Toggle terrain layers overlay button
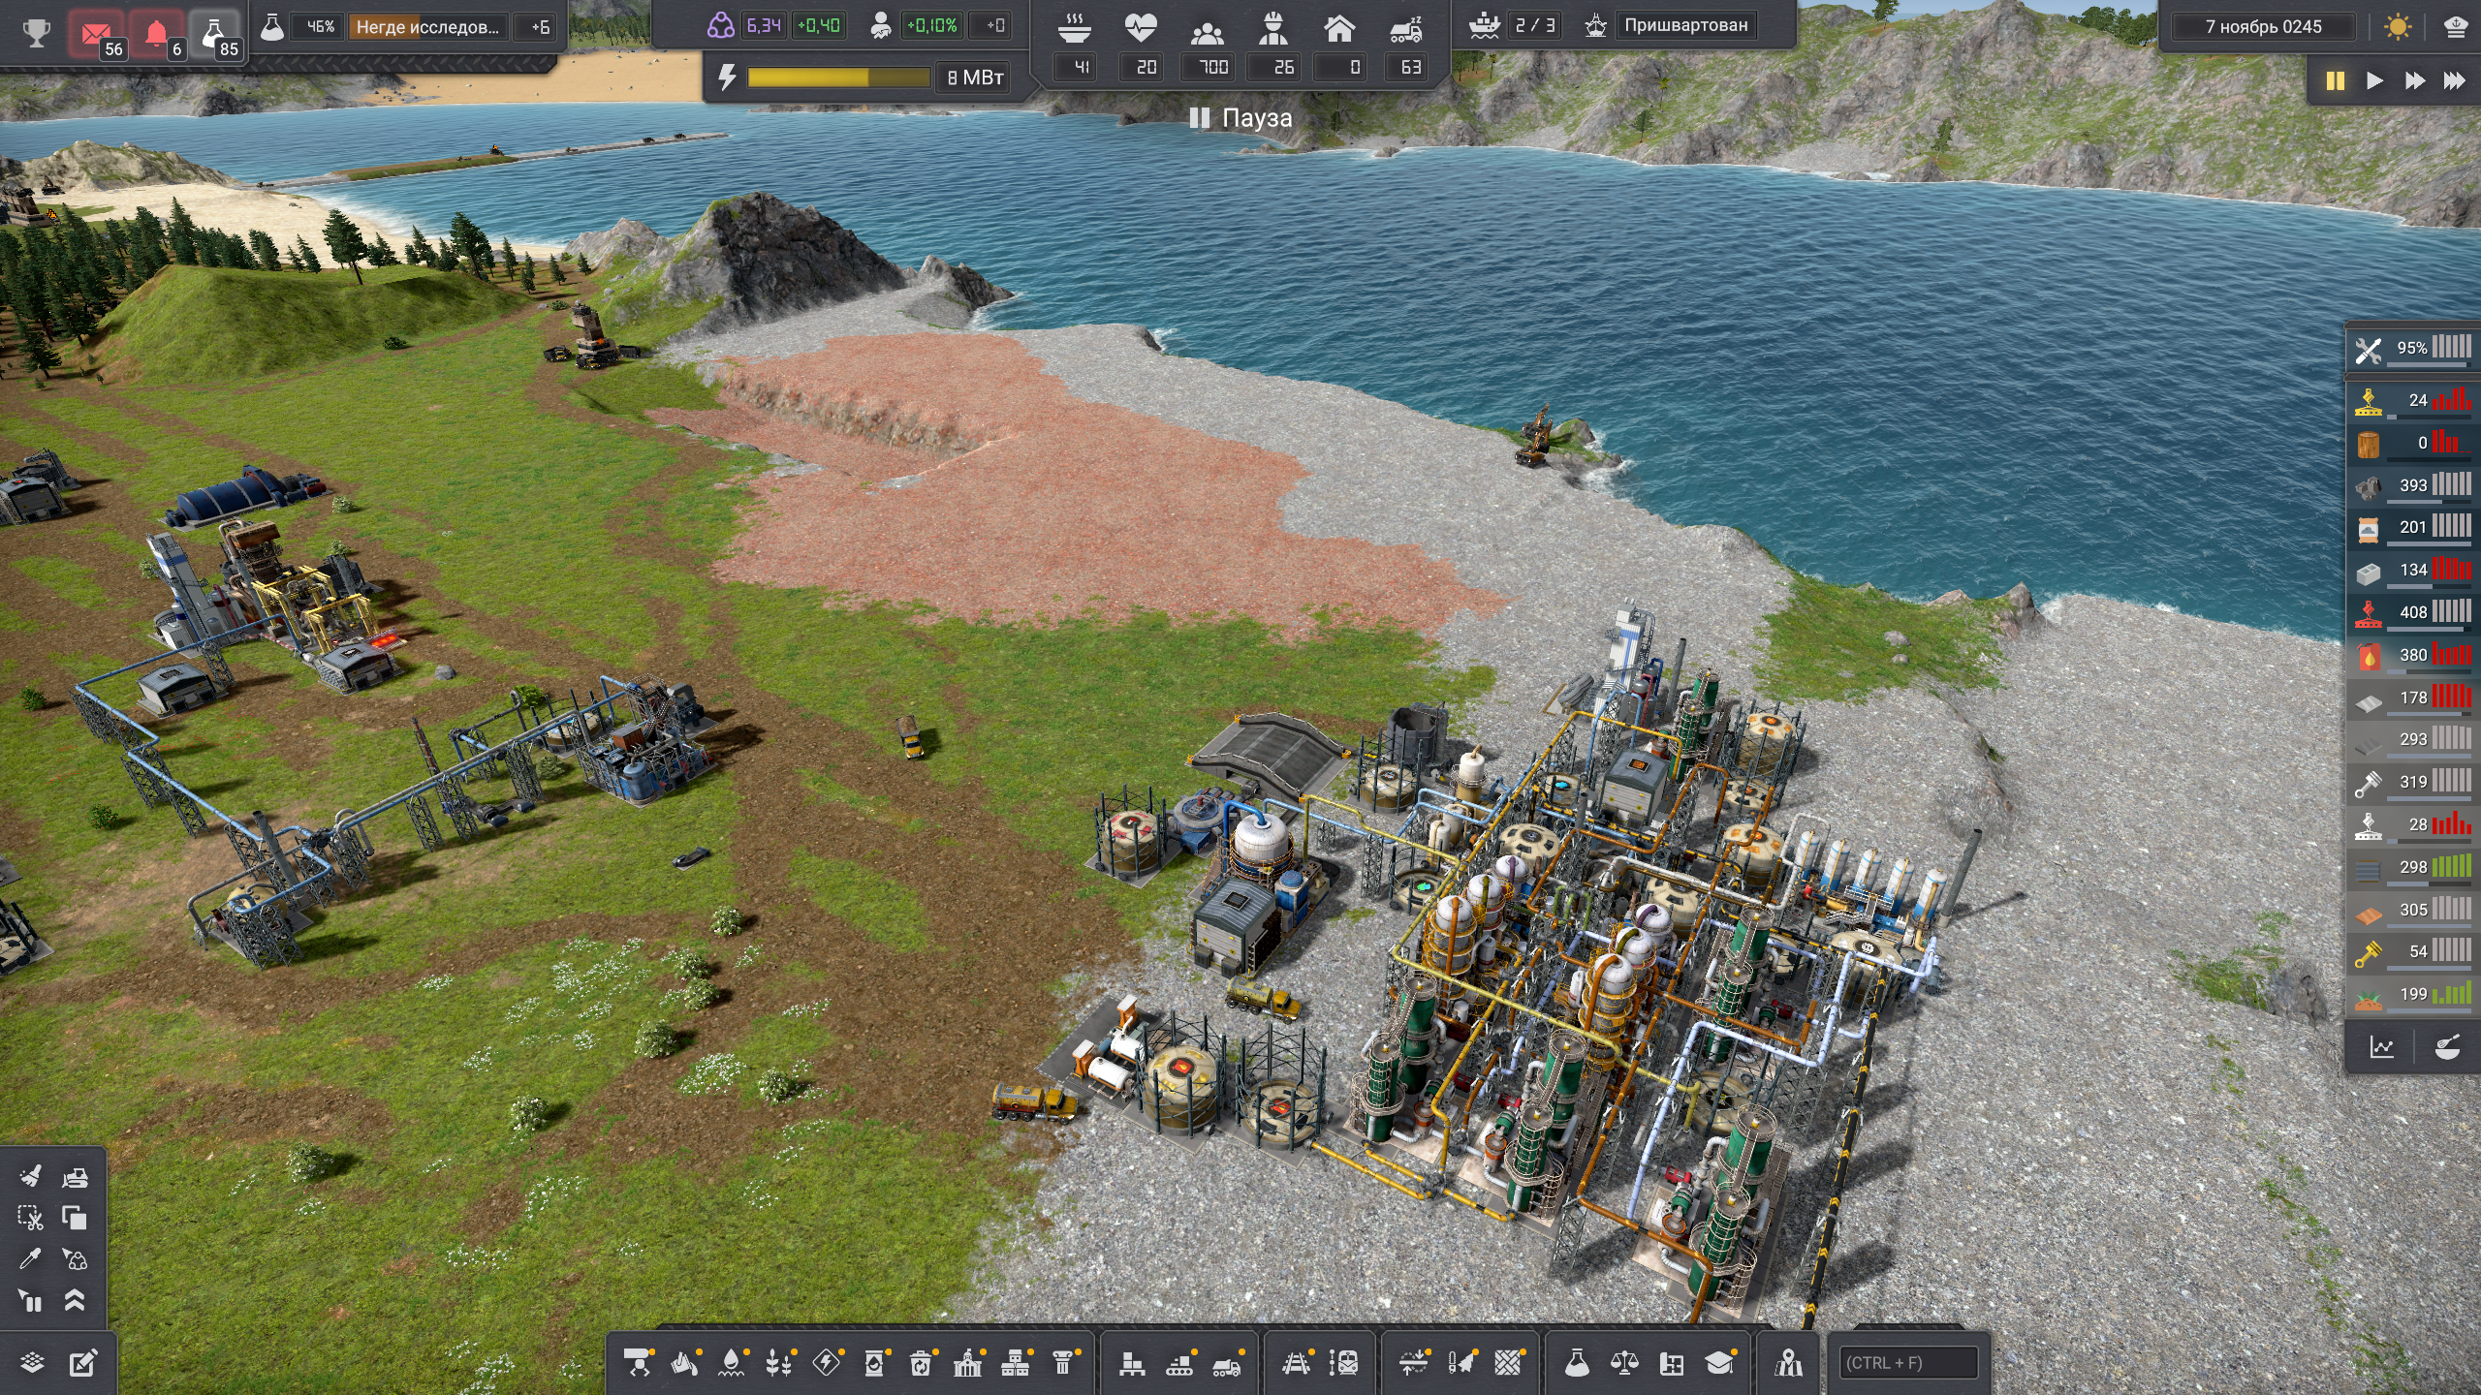 point(32,1363)
